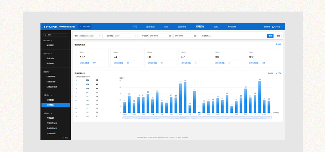Select 设备故障率 in the sidebar

click(x=51, y=77)
